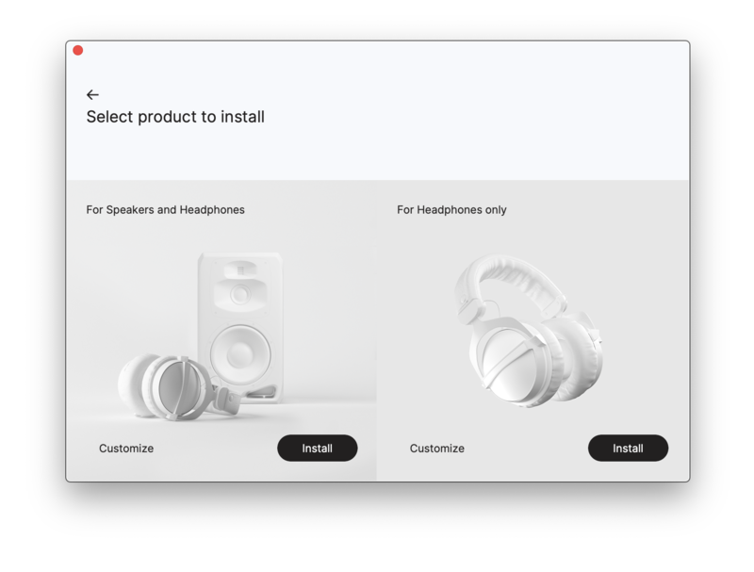
Task: Install the Speakers and Headphones product
Action: (317, 449)
